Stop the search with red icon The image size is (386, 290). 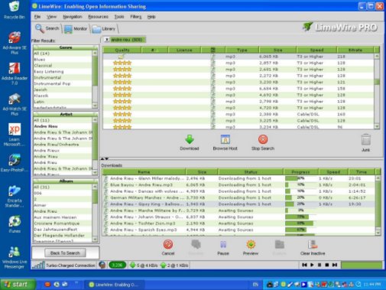tap(263, 139)
